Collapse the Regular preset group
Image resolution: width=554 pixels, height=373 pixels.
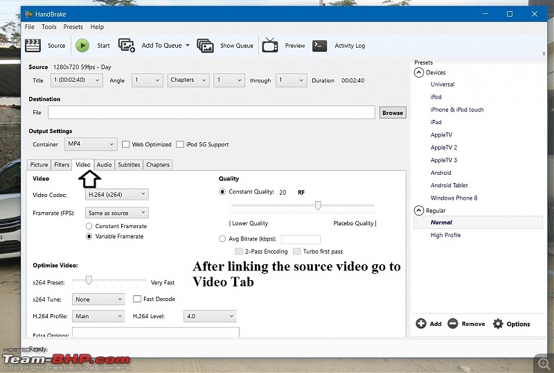click(419, 211)
